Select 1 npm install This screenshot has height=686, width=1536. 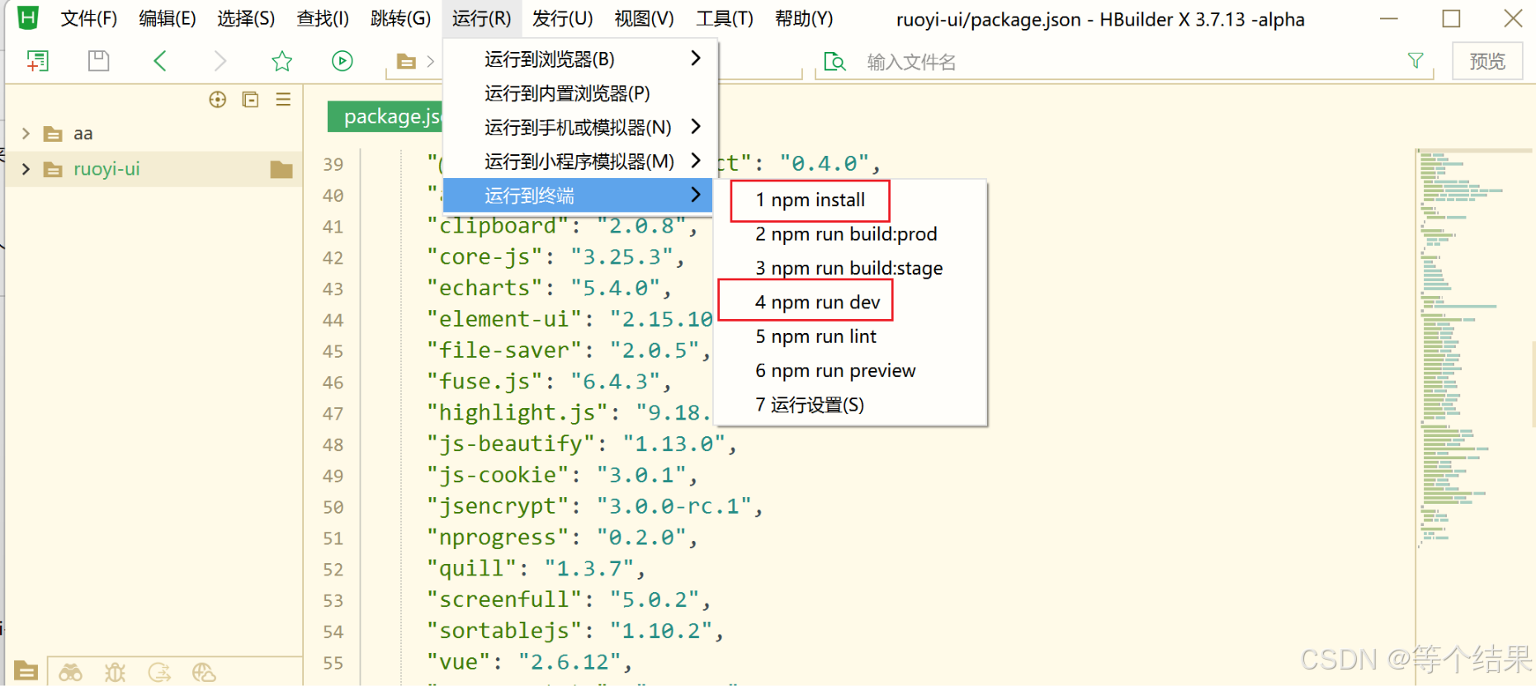[811, 200]
